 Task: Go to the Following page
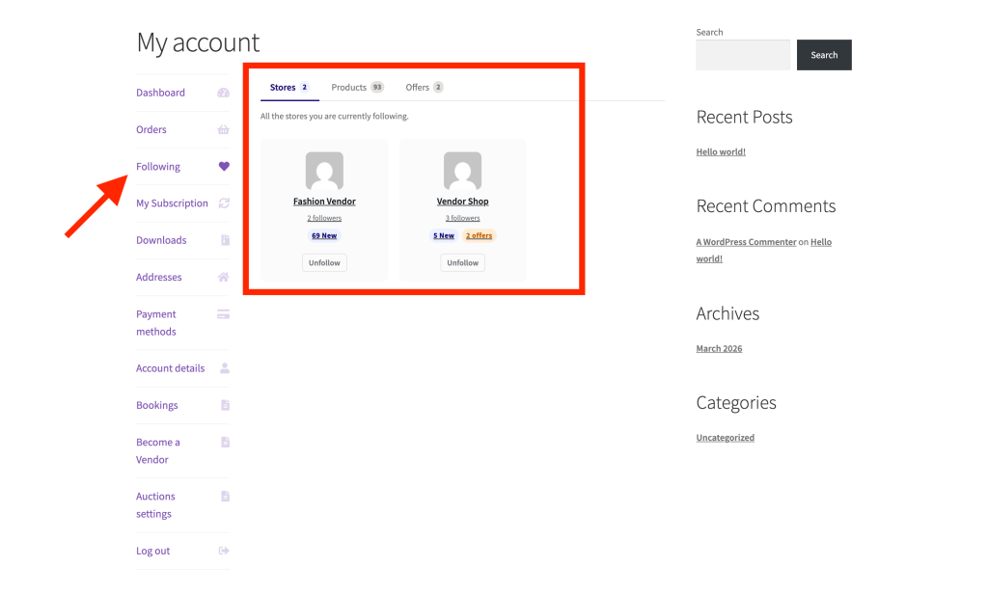click(158, 166)
